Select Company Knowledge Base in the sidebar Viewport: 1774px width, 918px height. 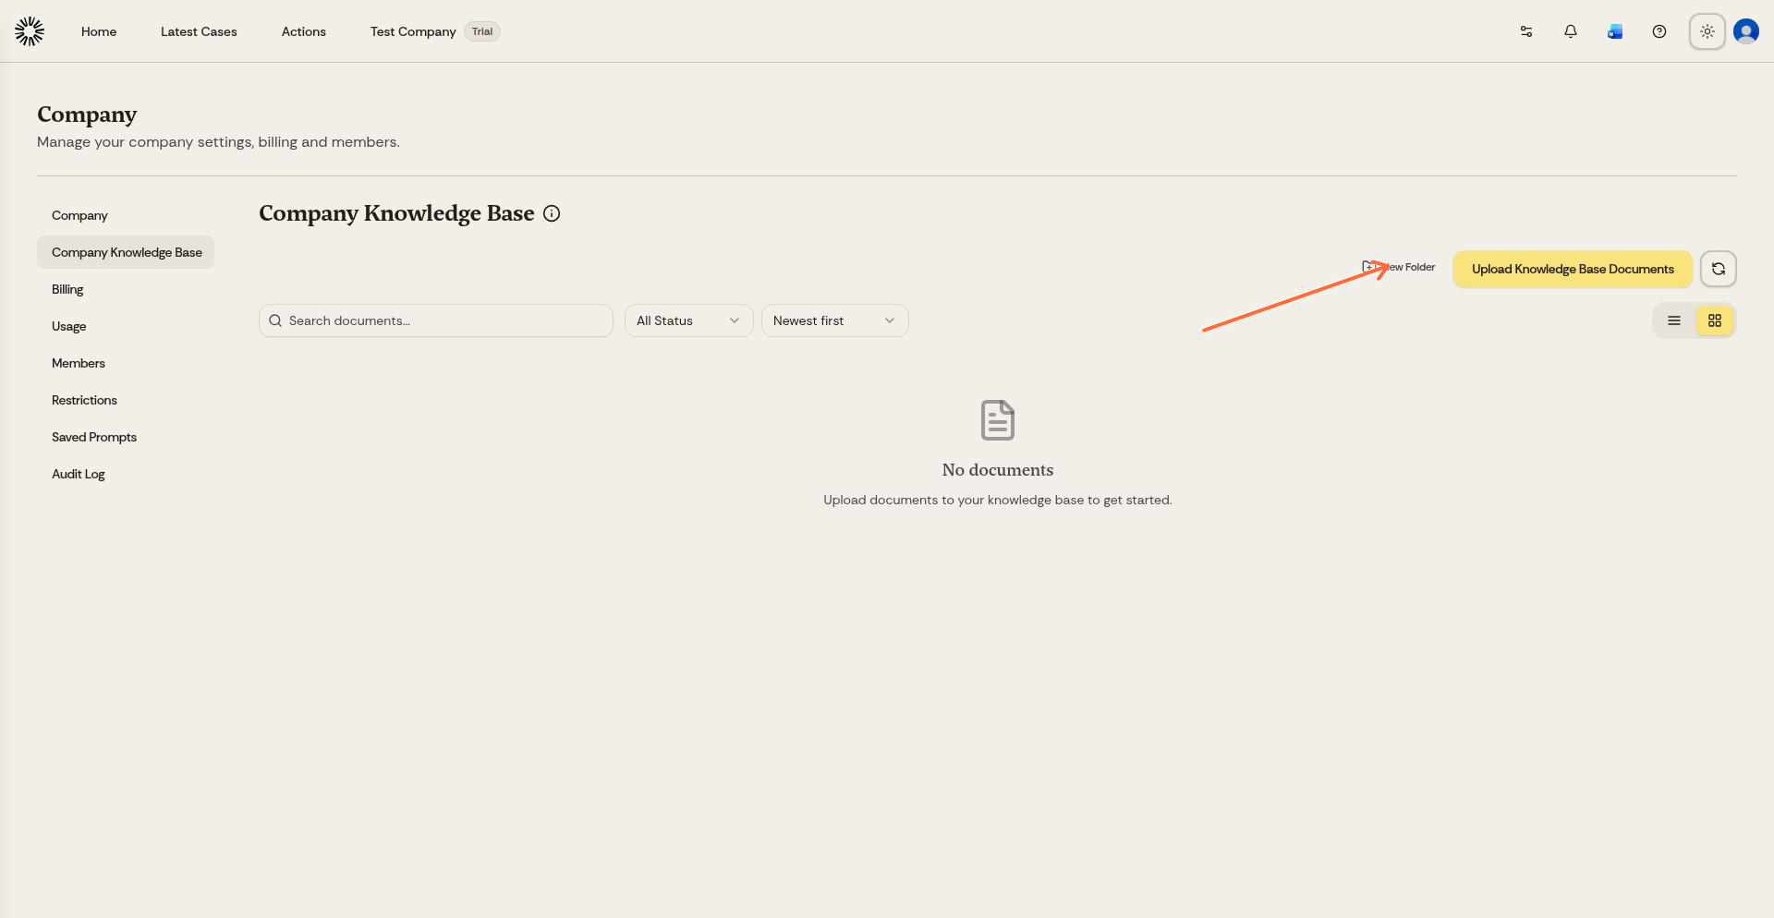(x=126, y=252)
